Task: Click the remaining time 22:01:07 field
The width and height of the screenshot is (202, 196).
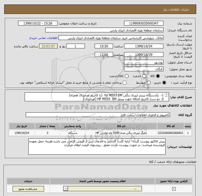Action: (48, 46)
